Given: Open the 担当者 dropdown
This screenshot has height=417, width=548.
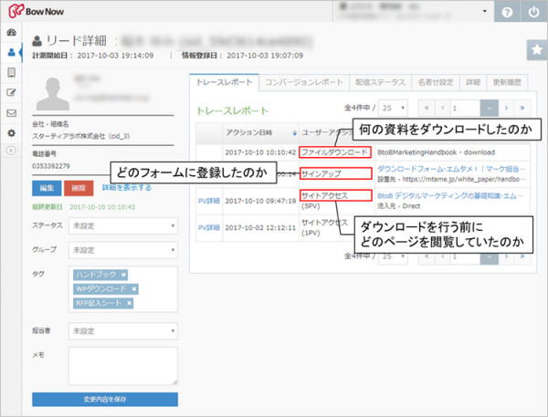Looking at the screenshot, I should click(x=125, y=331).
